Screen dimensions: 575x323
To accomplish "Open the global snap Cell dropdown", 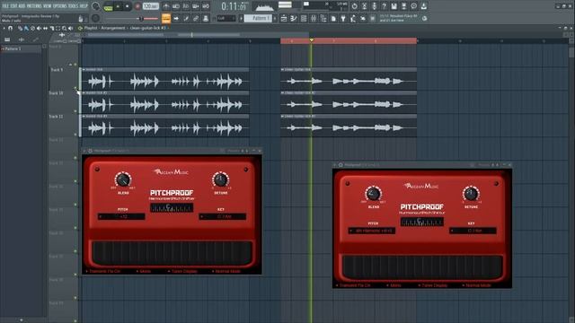I will click(x=226, y=18).
